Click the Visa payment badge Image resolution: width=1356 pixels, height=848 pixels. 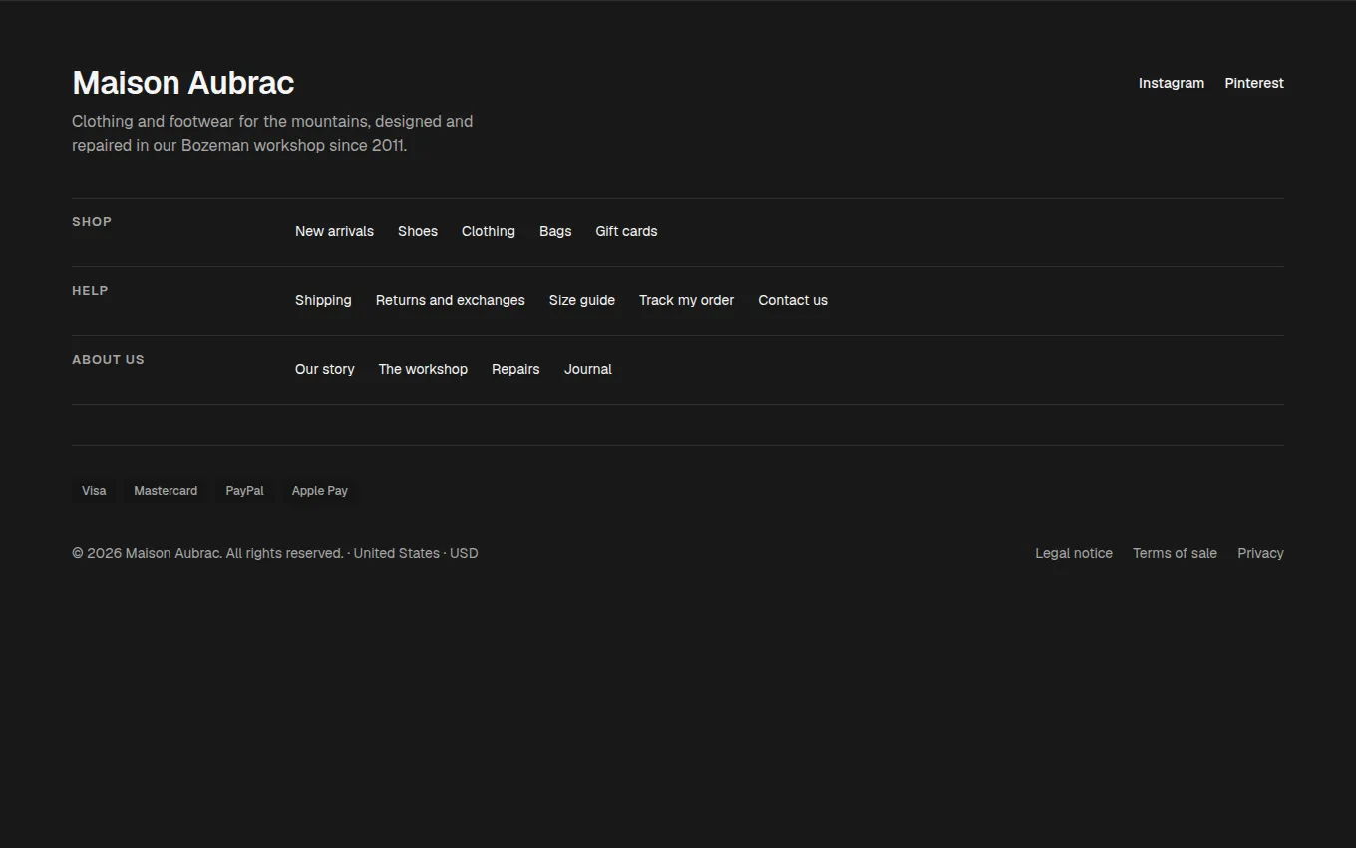click(x=94, y=491)
